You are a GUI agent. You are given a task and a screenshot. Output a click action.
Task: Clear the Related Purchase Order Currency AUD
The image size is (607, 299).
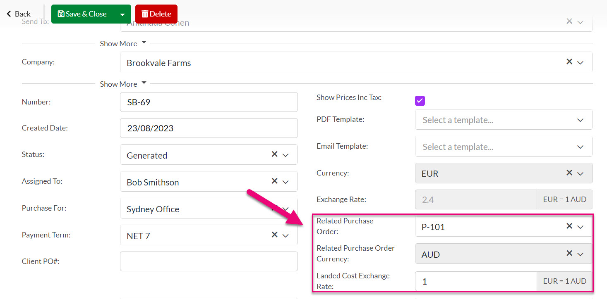569,253
